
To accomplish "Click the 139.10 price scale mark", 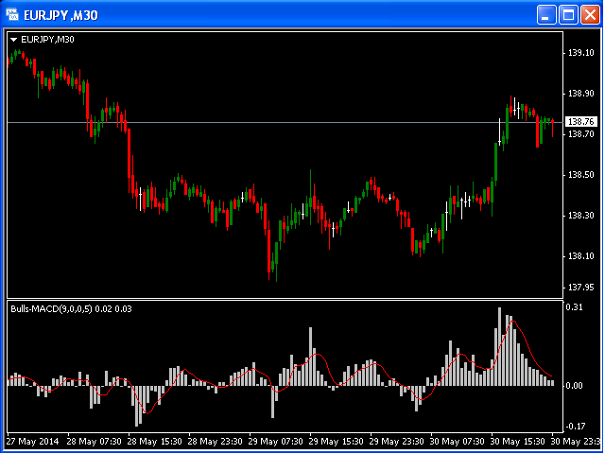I will click(x=580, y=53).
